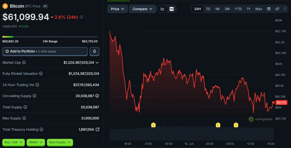Open the Compare dropdown
This screenshot has height=148, width=291.
(142, 9)
